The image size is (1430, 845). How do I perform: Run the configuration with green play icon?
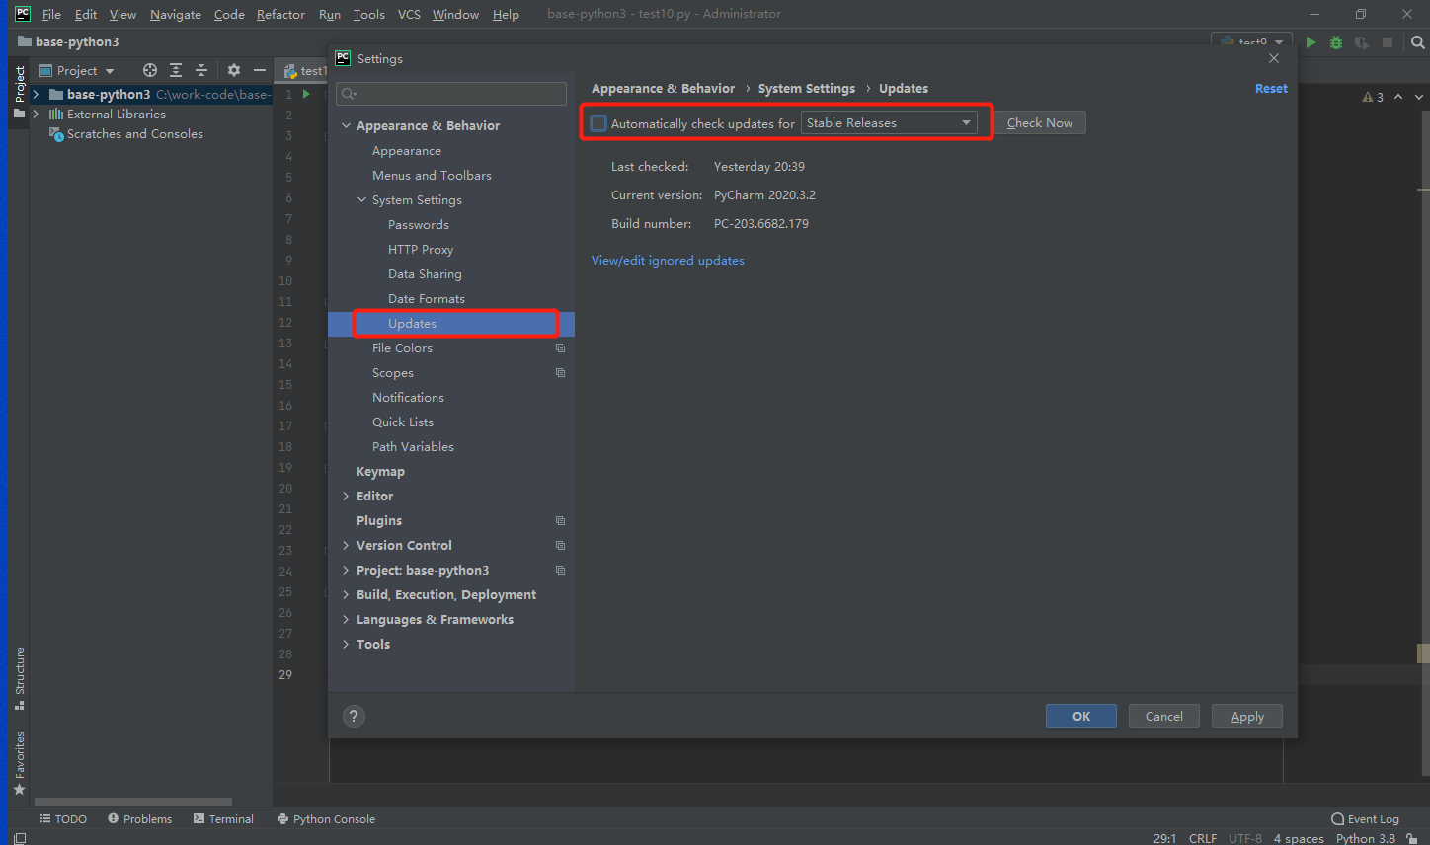pyautogui.click(x=1311, y=42)
